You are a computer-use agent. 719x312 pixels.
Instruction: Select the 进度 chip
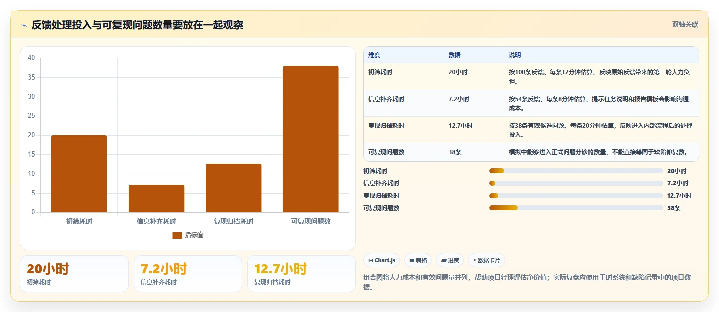click(450, 260)
